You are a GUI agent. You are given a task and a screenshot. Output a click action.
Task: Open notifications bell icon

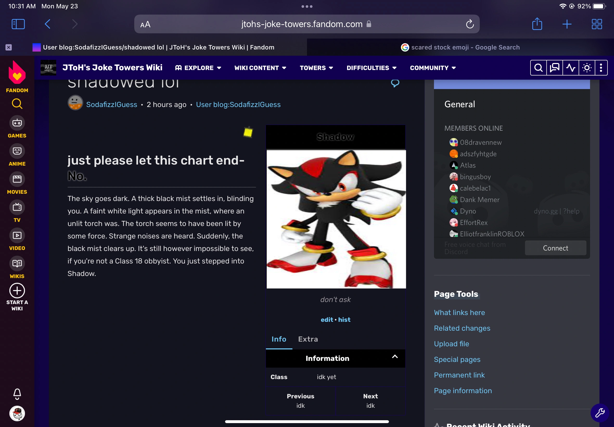pyautogui.click(x=17, y=394)
